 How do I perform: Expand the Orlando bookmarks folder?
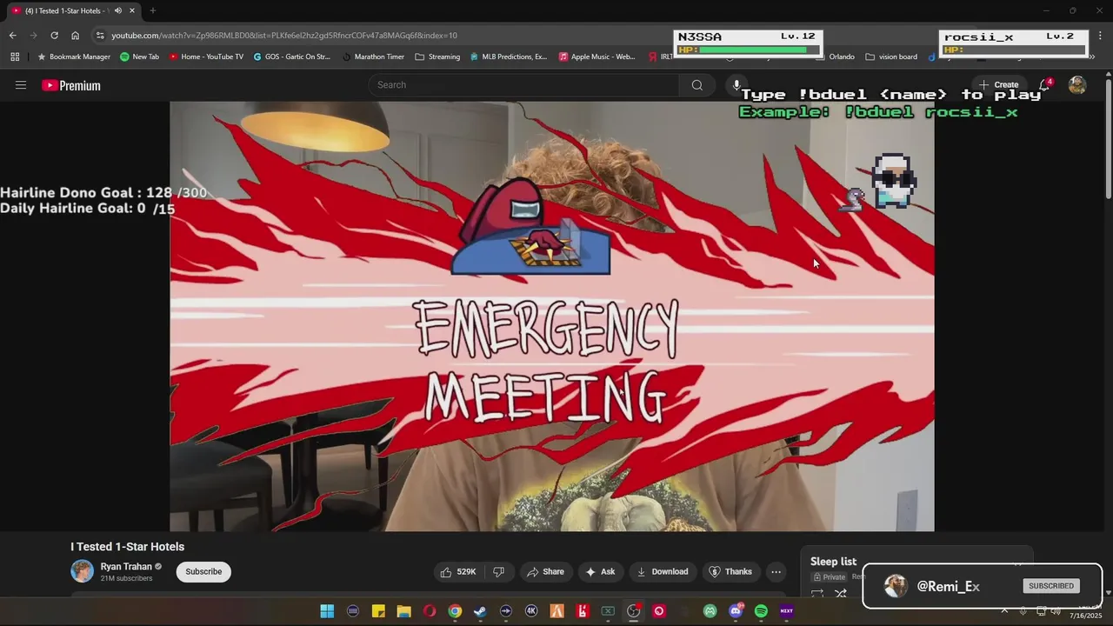(x=835, y=57)
